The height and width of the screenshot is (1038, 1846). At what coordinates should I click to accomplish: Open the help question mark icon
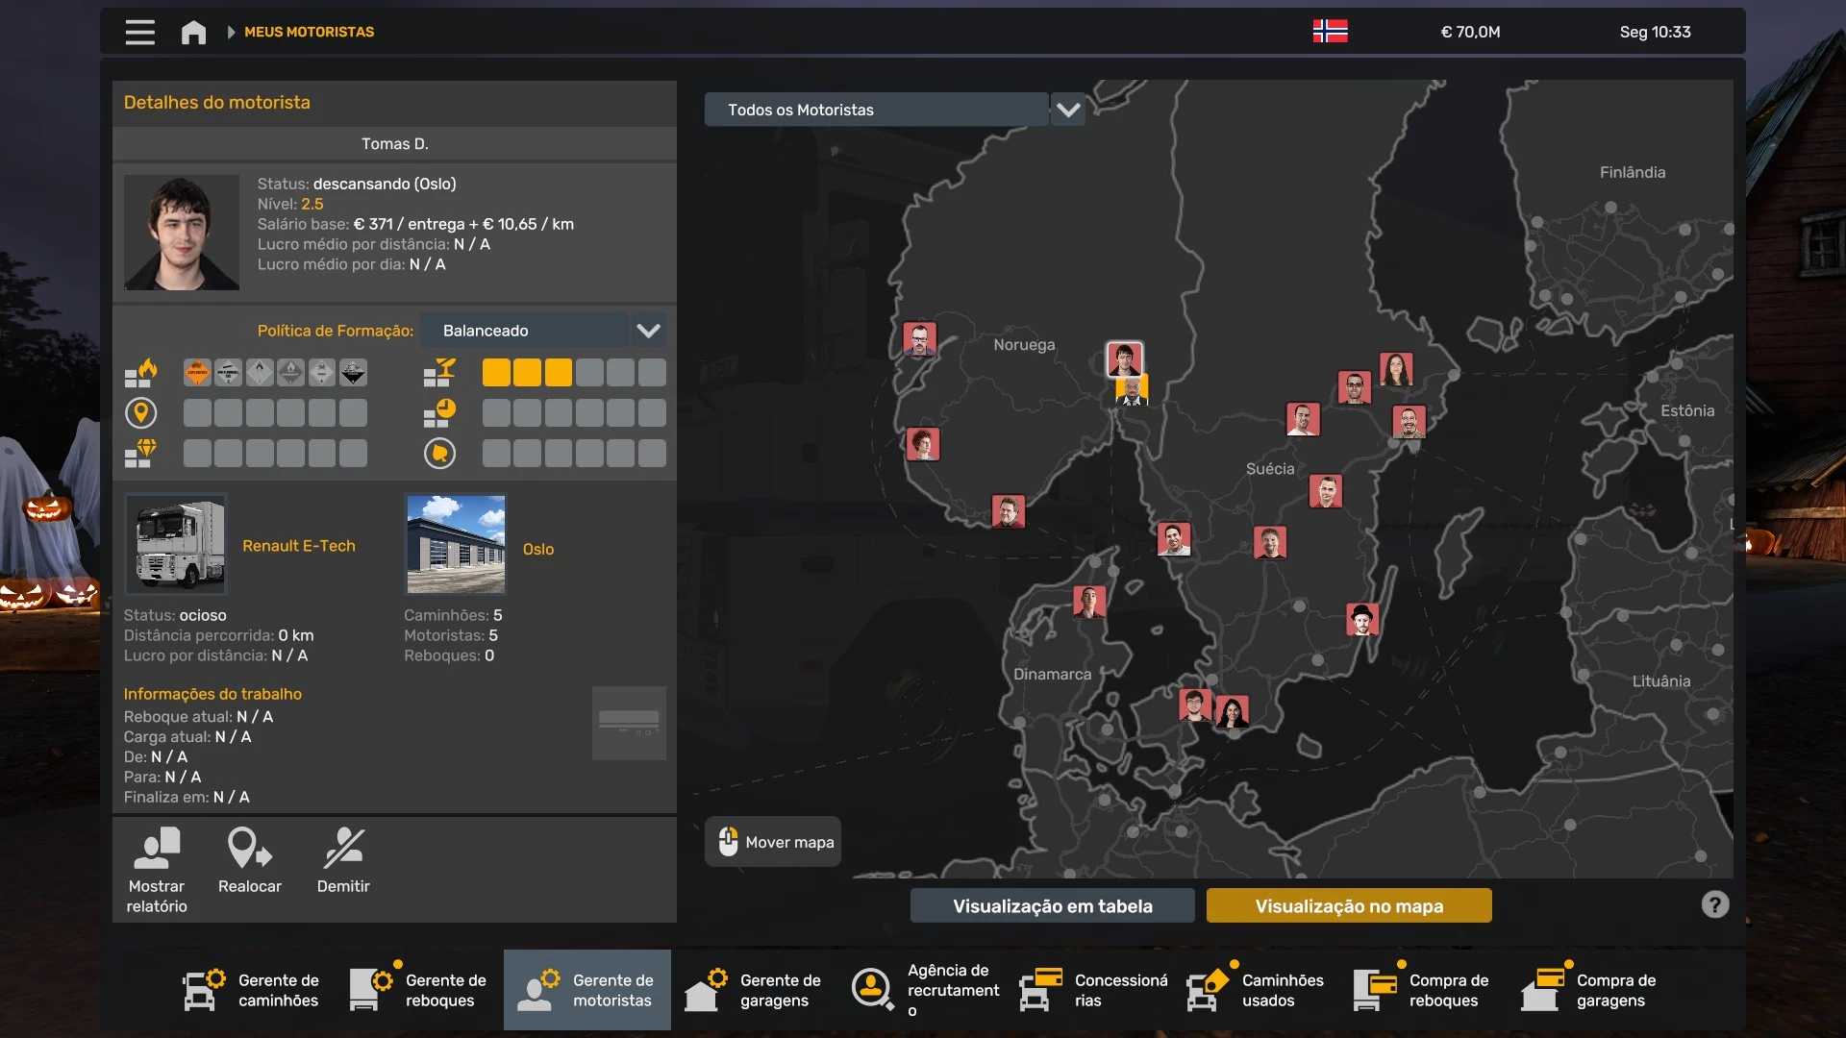(x=1714, y=904)
